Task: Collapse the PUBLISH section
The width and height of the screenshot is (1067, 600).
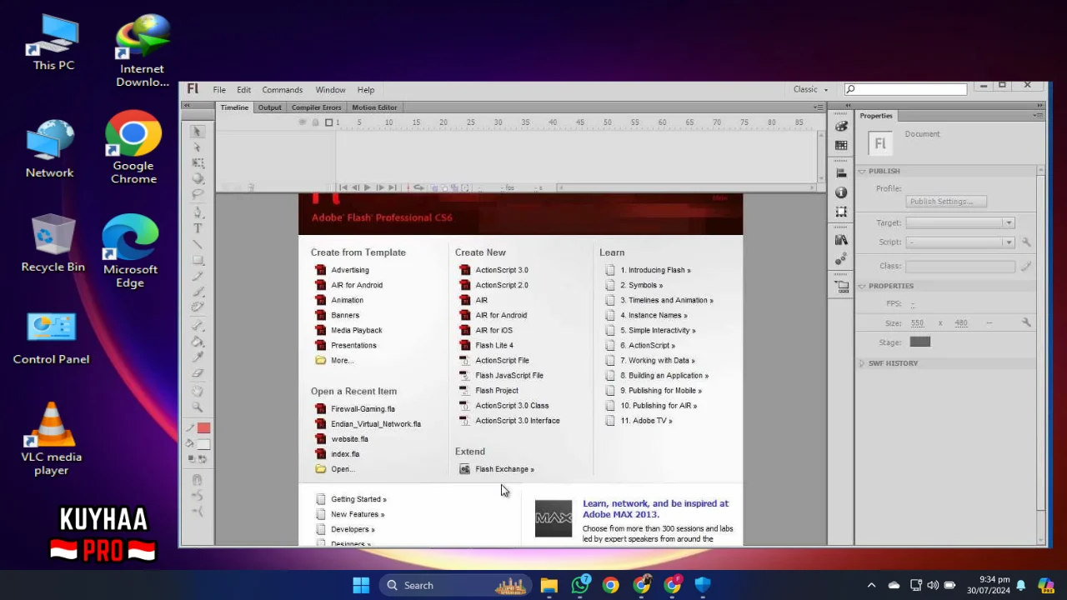Action: click(862, 171)
